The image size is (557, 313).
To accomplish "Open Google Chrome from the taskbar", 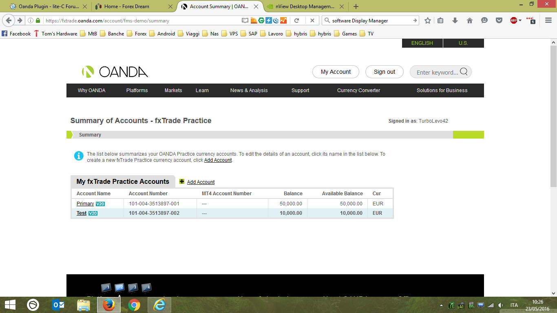I will pos(134,305).
